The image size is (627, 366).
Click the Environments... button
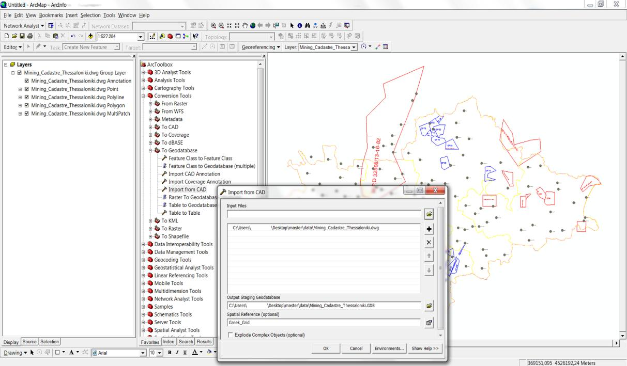point(389,348)
